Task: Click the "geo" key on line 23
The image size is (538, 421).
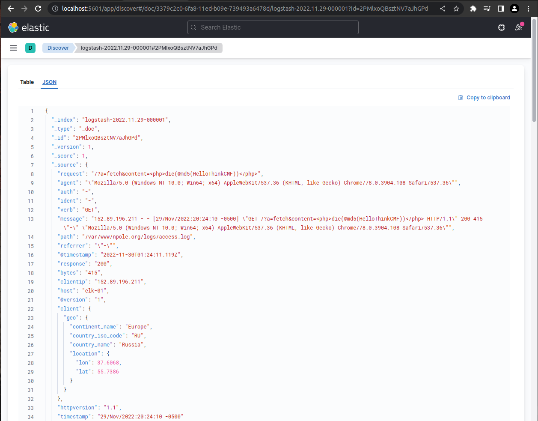Action: [x=71, y=318]
